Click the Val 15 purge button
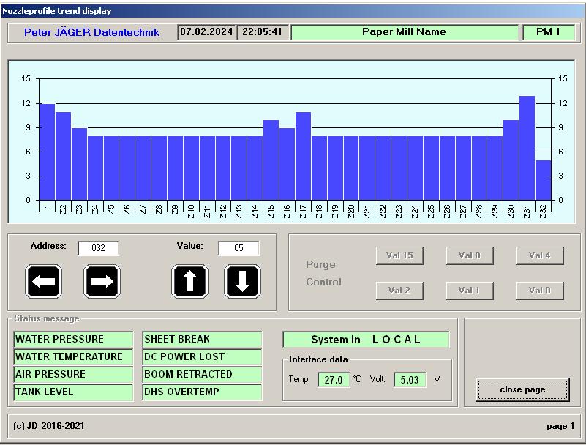 [x=399, y=255]
